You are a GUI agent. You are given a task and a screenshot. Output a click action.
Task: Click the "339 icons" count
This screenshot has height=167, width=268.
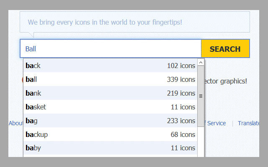tap(181, 79)
